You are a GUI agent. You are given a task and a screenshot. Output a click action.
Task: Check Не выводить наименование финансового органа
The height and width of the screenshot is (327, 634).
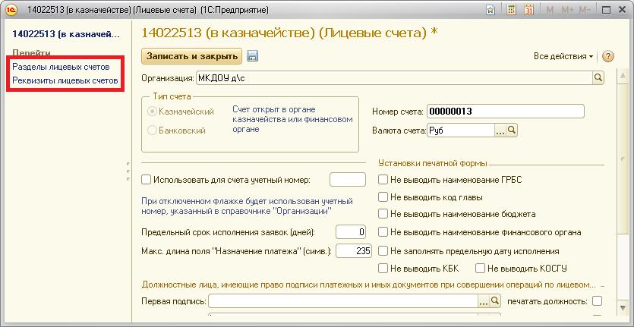383,232
